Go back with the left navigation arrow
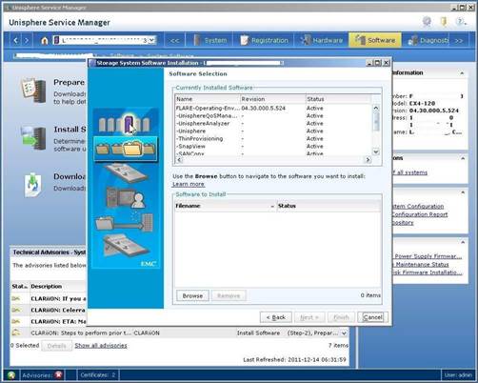 click(15, 40)
